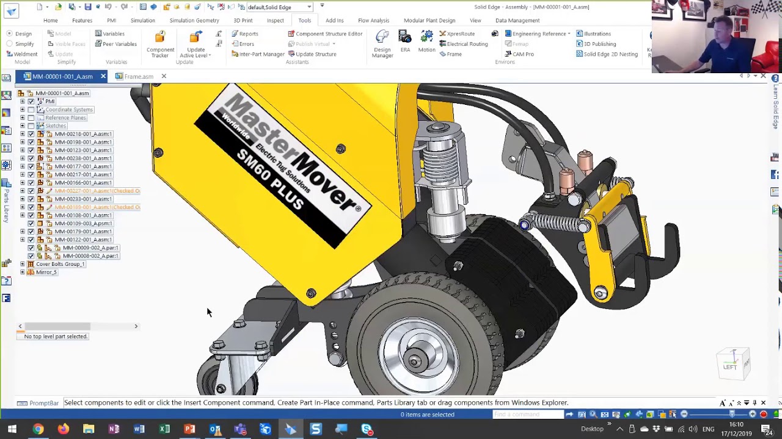Open XpresRoute environment

(x=457, y=34)
